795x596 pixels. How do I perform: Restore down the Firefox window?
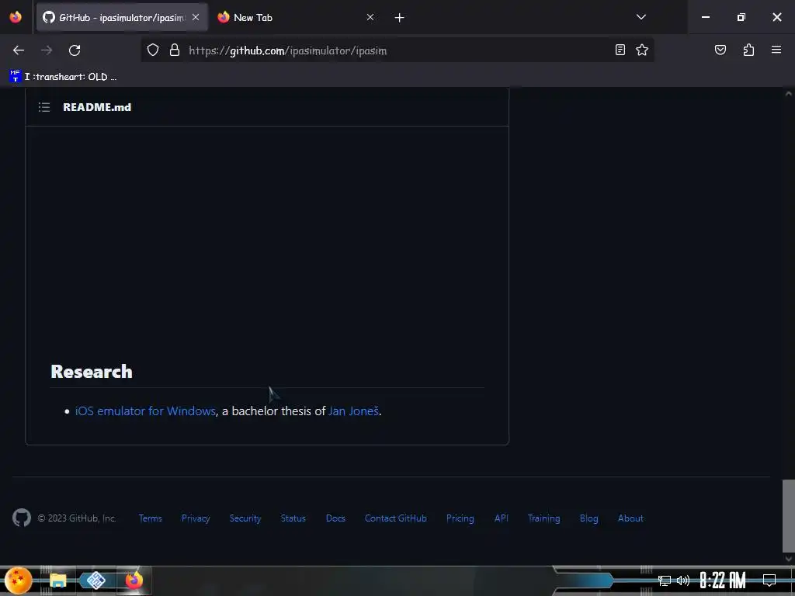(741, 17)
